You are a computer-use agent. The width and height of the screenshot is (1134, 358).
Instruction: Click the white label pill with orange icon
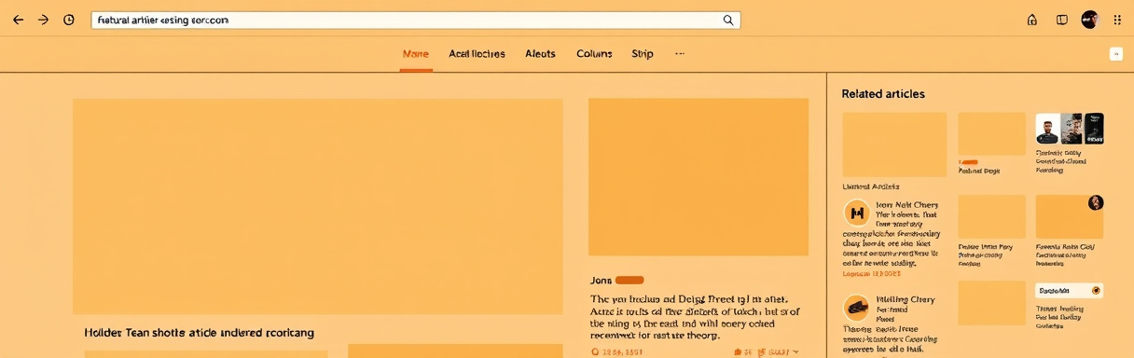point(1070,290)
